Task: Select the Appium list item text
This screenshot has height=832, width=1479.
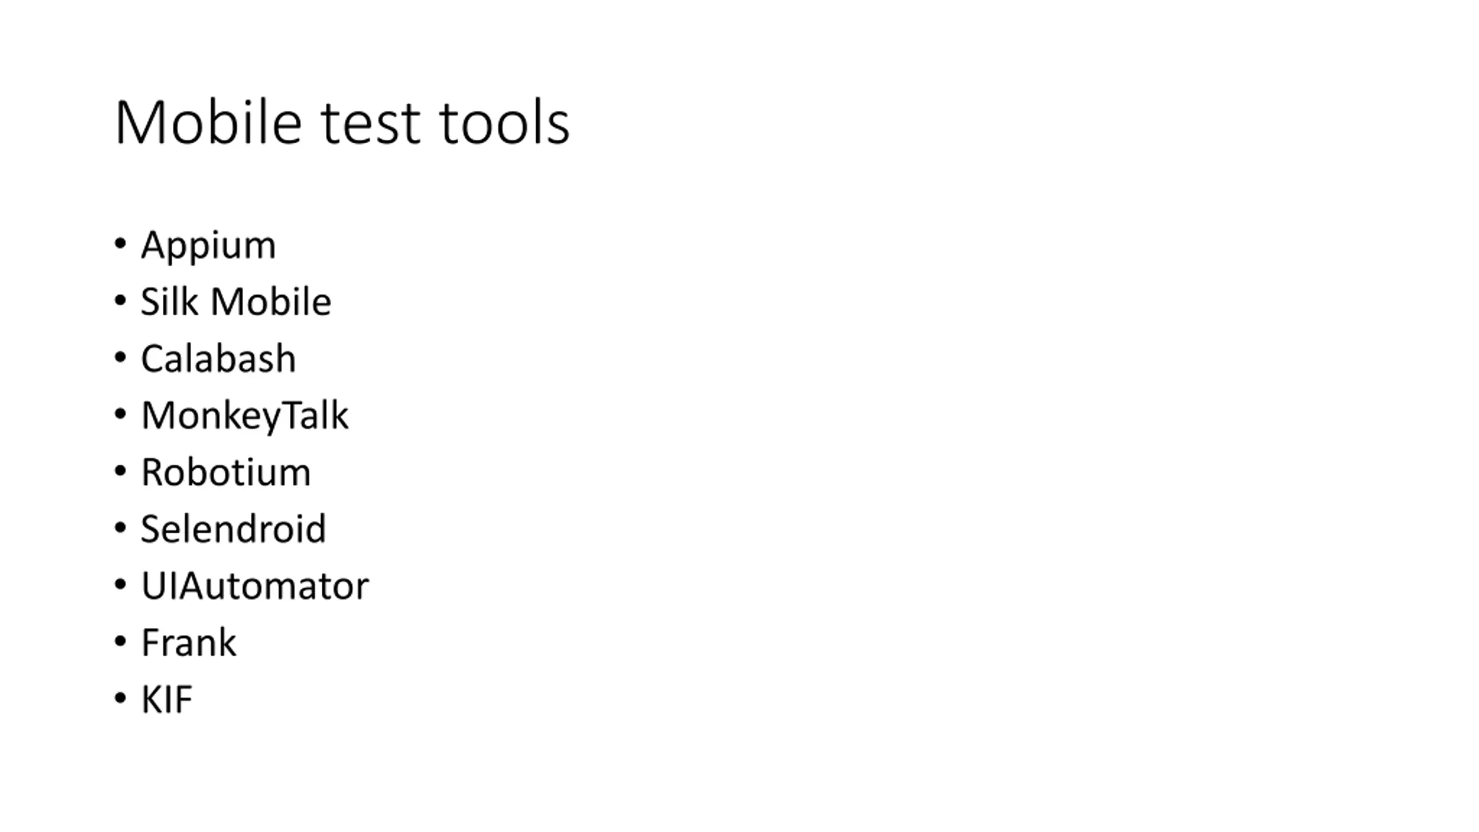Action: point(209,246)
